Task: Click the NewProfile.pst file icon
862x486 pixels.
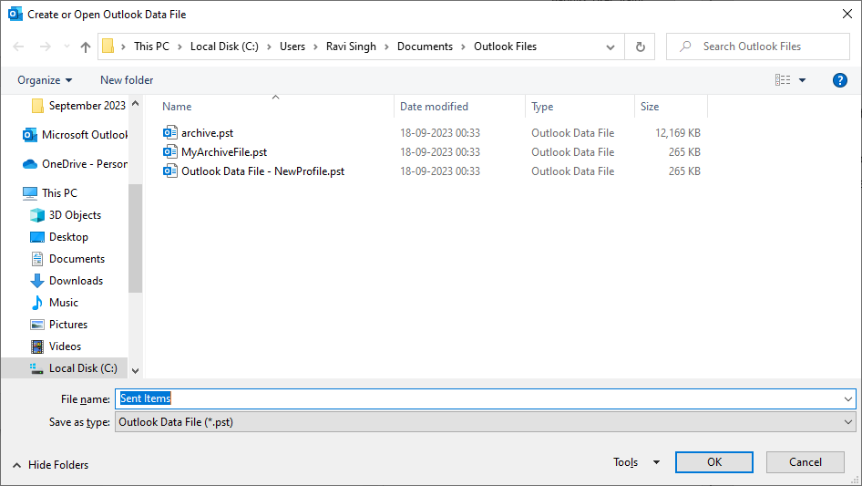Action: [170, 171]
